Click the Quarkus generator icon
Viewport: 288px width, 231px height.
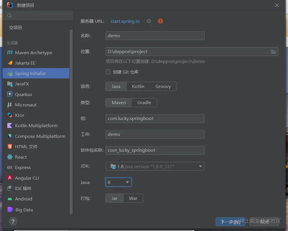(10, 94)
